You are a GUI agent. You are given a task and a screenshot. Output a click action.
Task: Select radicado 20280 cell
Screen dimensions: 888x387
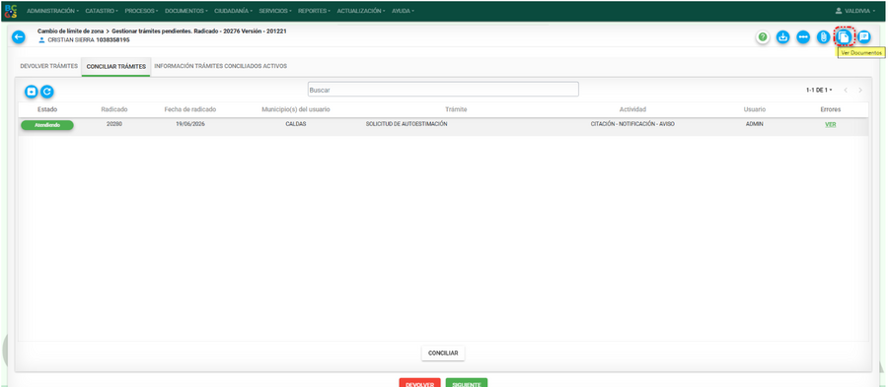[113, 124]
